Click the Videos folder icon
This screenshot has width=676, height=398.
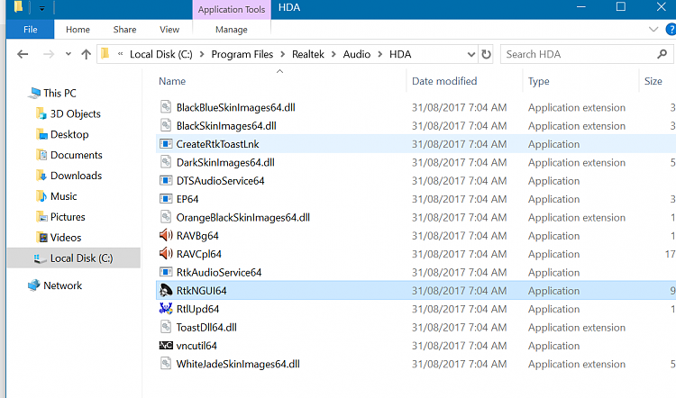tap(41, 238)
